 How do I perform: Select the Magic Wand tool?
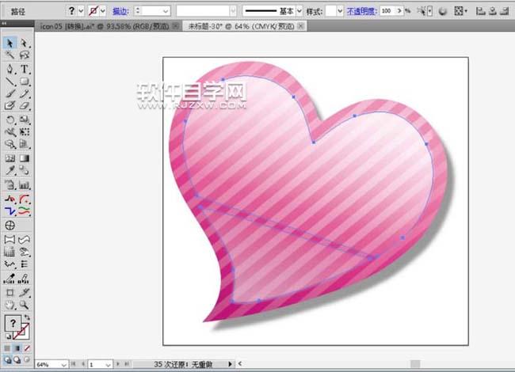10,55
